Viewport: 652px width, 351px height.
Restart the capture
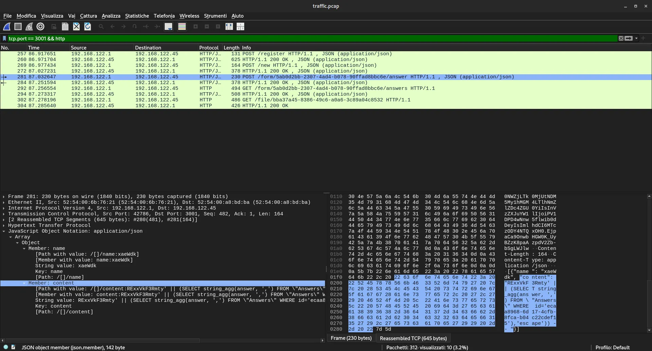click(x=29, y=26)
